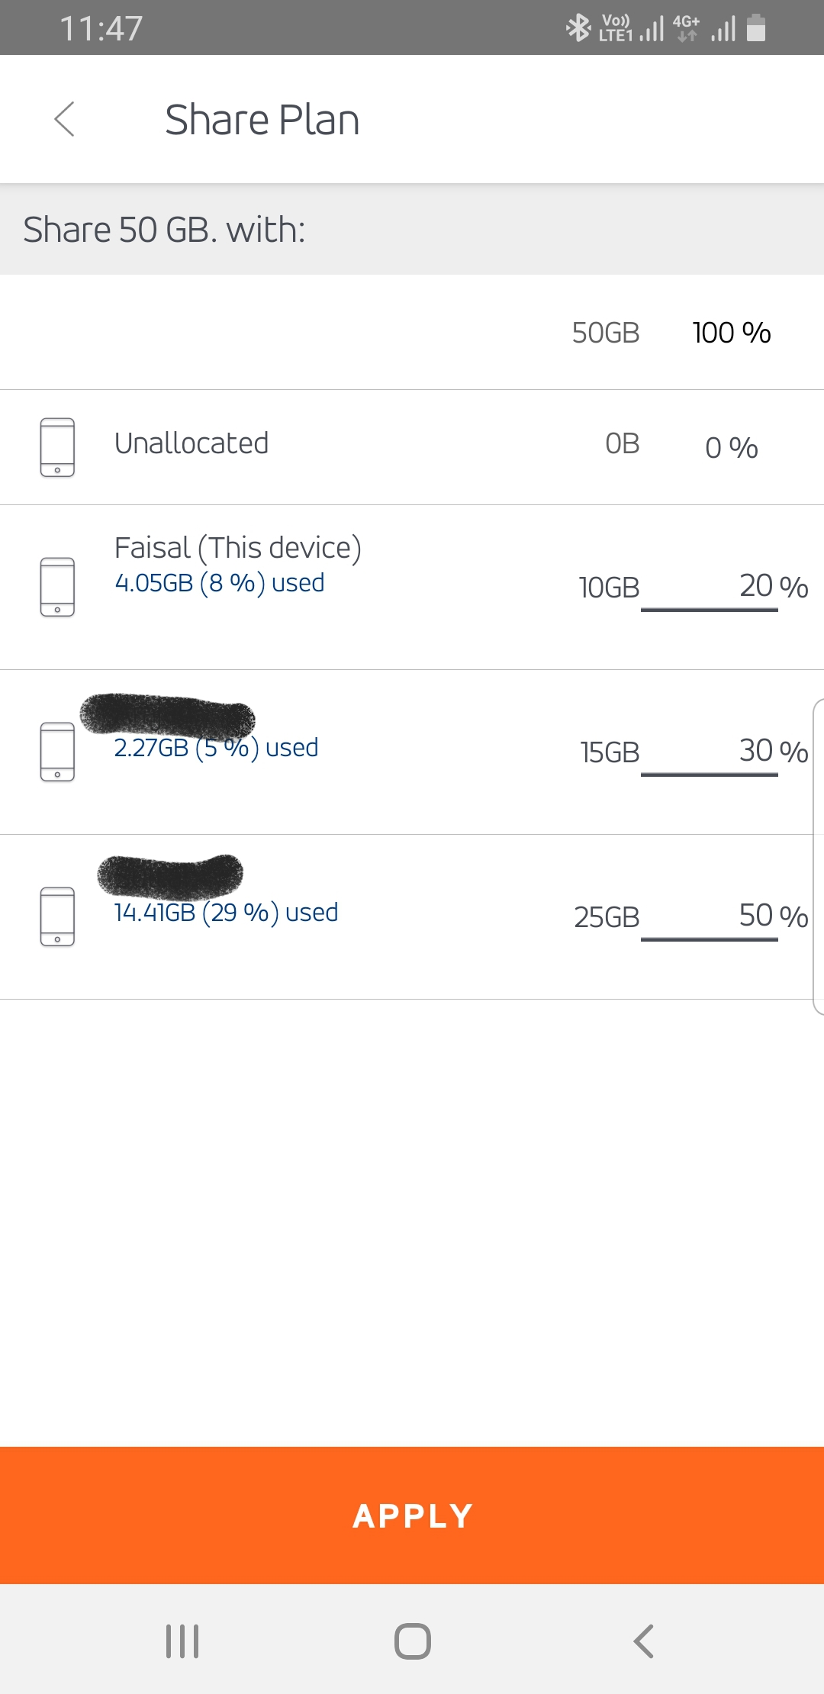Screen dimensions: 824x1694
Task: Tap the back arrow beside Share Plan
Action: pyautogui.click(x=65, y=119)
